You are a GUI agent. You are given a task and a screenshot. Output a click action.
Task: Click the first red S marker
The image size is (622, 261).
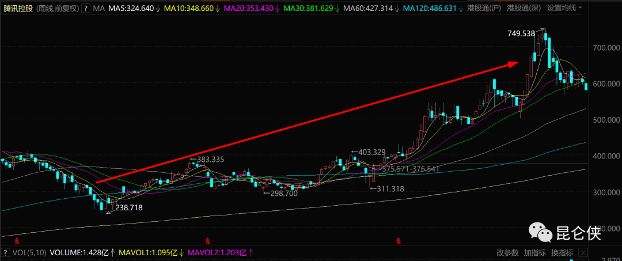coord(17,239)
